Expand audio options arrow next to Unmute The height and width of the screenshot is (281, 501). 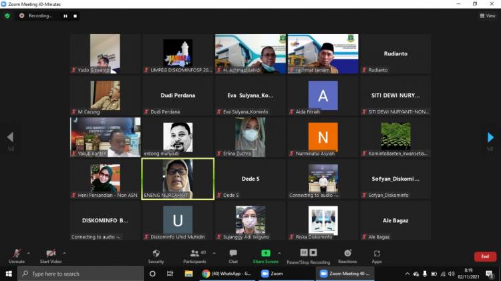coord(29,254)
